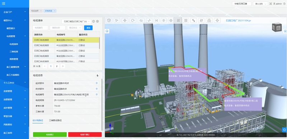Choose the four-way move pan tool

click(125, 20)
